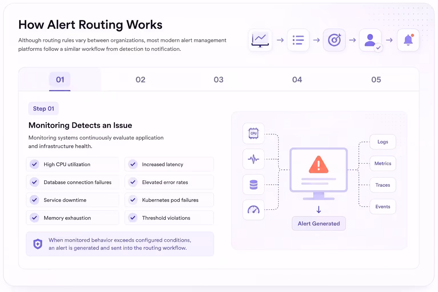
Task: Click the Kubernetes pod failures text
Action: click(170, 200)
